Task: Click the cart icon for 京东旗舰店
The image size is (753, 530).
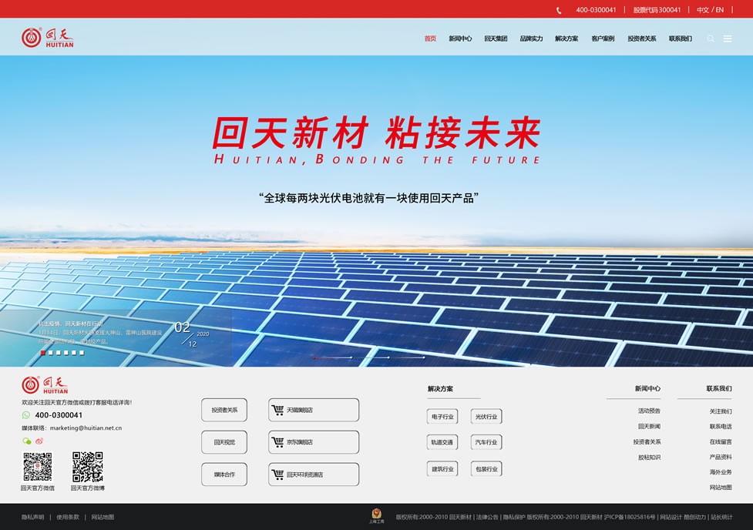Action: tap(277, 442)
